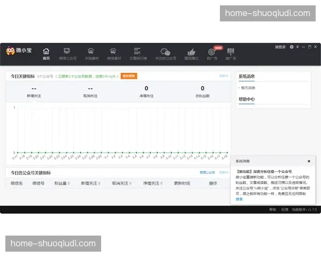Open the 文章排行榜 list icon
Viewport: 321px width, 257px height.
[x=137, y=51]
